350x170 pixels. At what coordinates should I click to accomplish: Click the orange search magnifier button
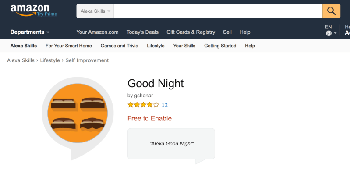coord(331,11)
